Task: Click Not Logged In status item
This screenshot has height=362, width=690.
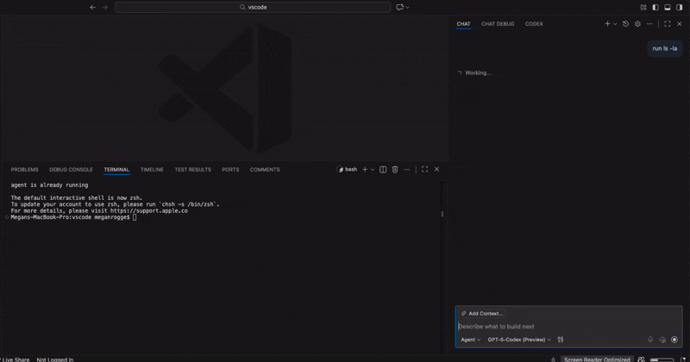Action: (55, 359)
